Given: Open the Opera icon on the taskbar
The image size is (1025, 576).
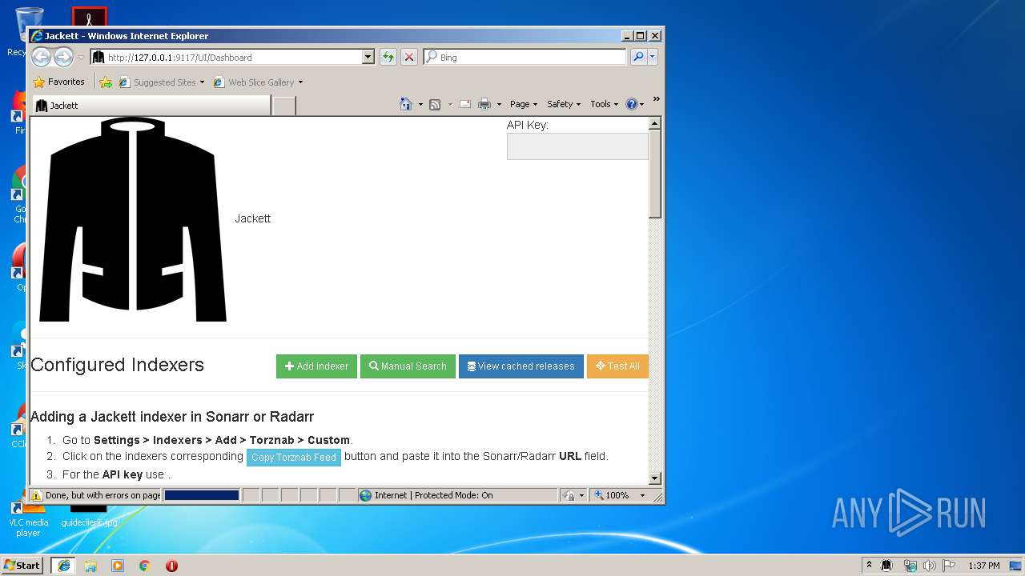Looking at the screenshot, I should [171, 566].
